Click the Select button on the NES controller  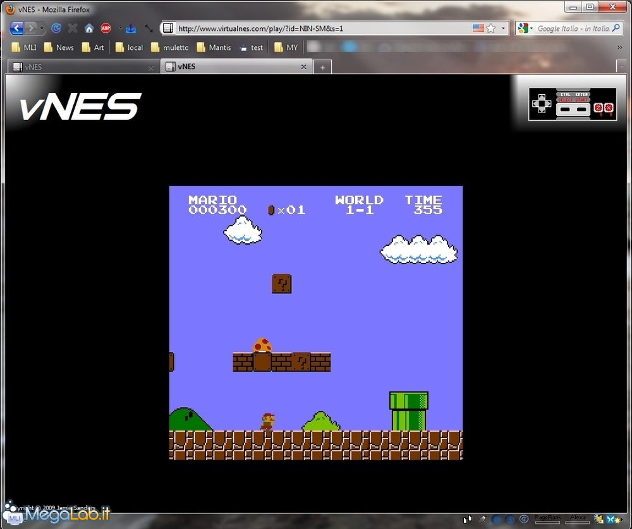coord(565,109)
